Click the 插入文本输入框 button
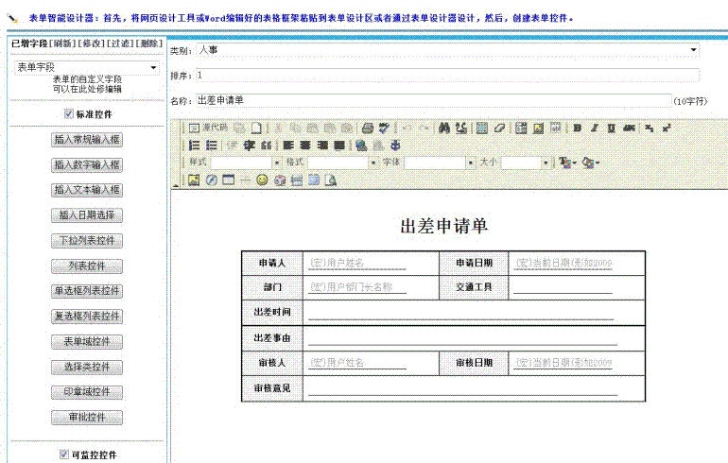728x463 pixels. [x=87, y=190]
